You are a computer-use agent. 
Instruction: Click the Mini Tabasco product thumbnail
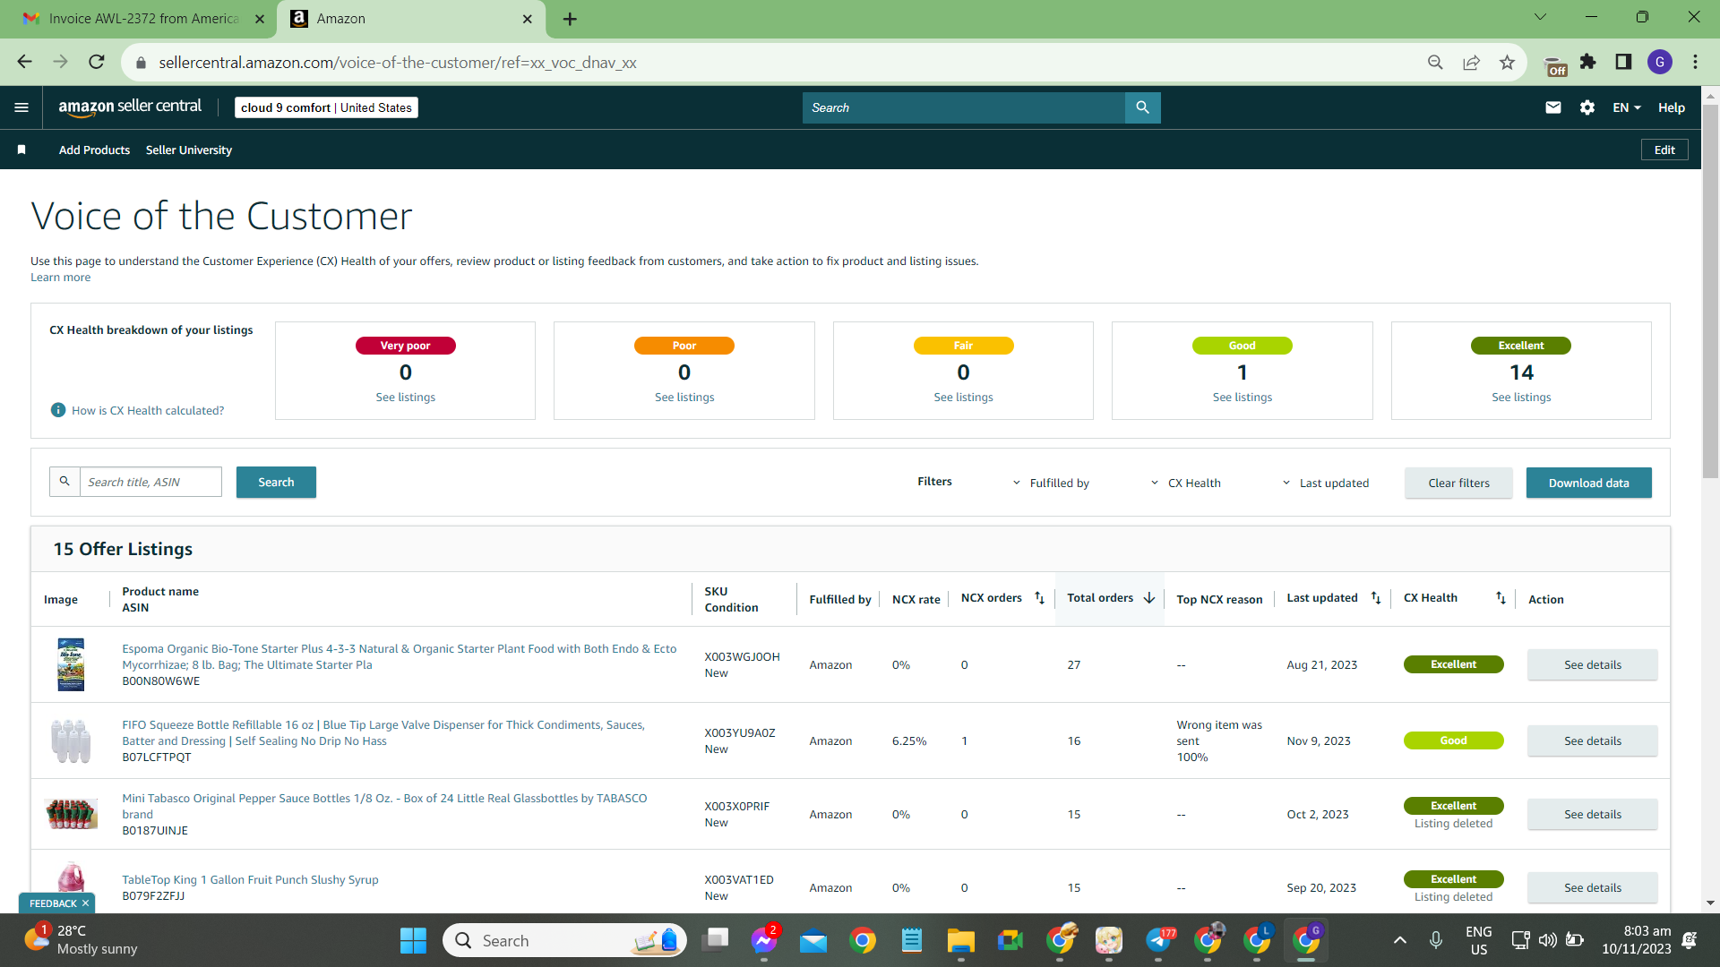(x=71, y=814)
